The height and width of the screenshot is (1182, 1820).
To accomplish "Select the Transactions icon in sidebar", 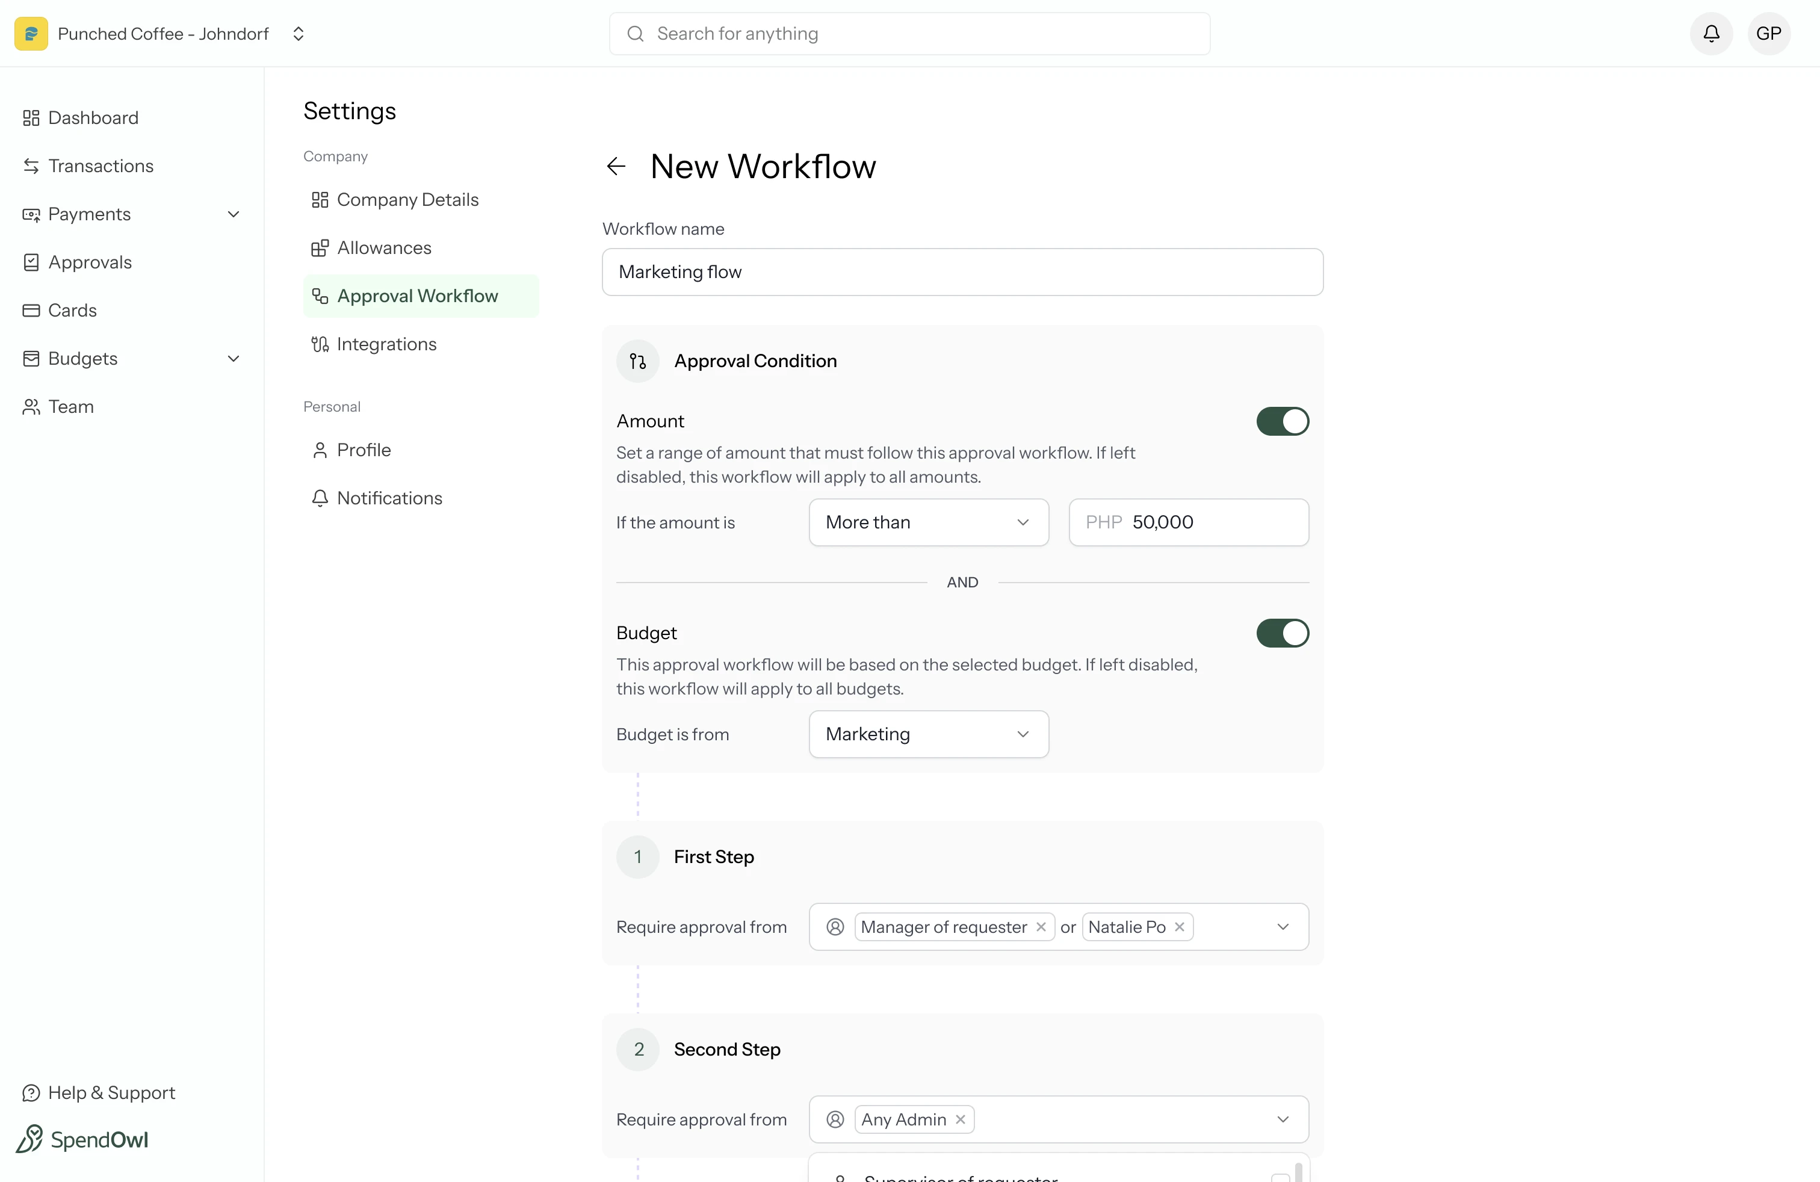I will [x=31, y=165].
